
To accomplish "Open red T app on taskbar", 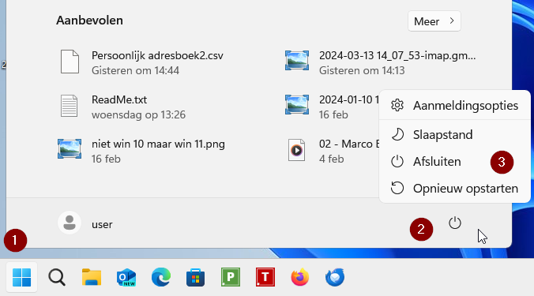I will coord(265,277).
